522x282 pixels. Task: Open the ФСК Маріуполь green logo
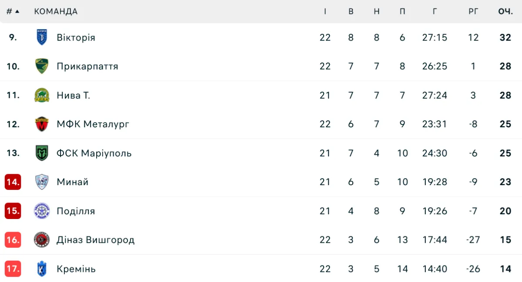42,153
